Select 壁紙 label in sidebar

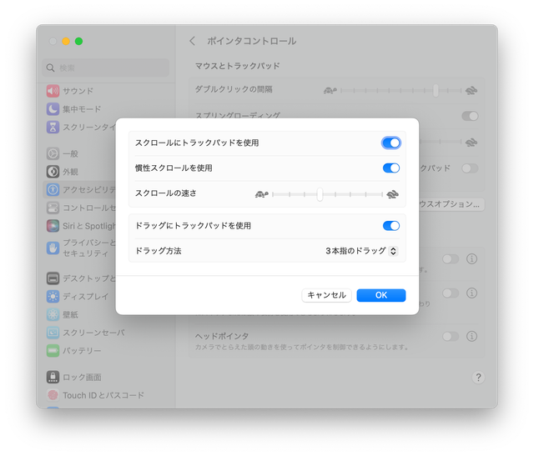pyautogui.click(x=70, y=314)
